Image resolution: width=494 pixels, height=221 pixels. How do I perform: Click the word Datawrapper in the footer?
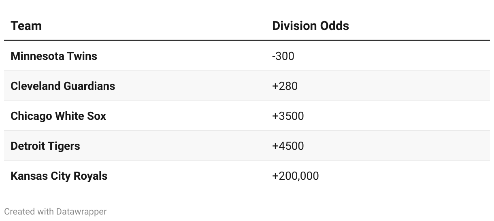81,211
